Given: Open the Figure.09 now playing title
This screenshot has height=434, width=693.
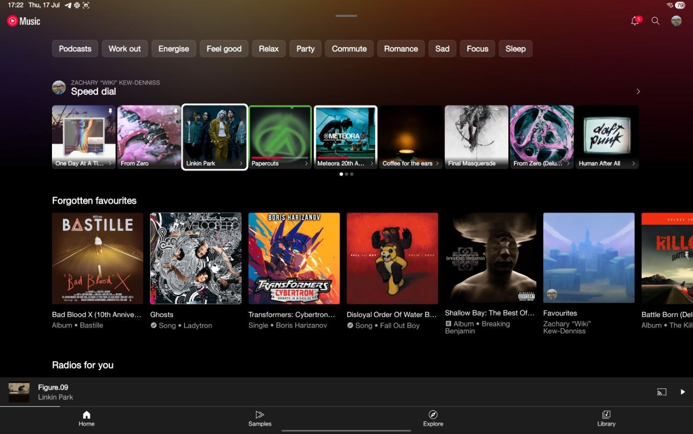Looking at the screenshot, I should [53, 387].
